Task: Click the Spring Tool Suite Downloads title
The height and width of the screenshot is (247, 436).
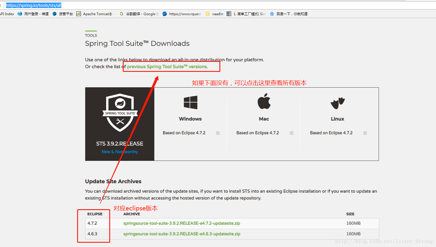Action: click(x=137, y=44)
